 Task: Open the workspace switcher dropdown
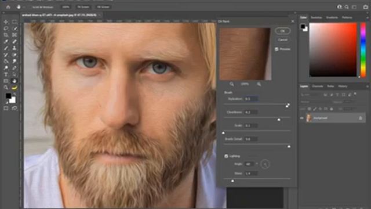(x=354, y=7)
